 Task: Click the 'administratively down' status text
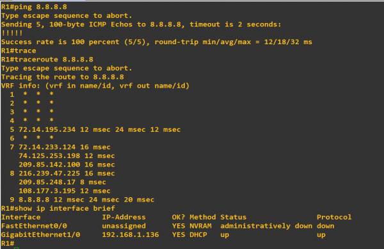click(266, 226)
